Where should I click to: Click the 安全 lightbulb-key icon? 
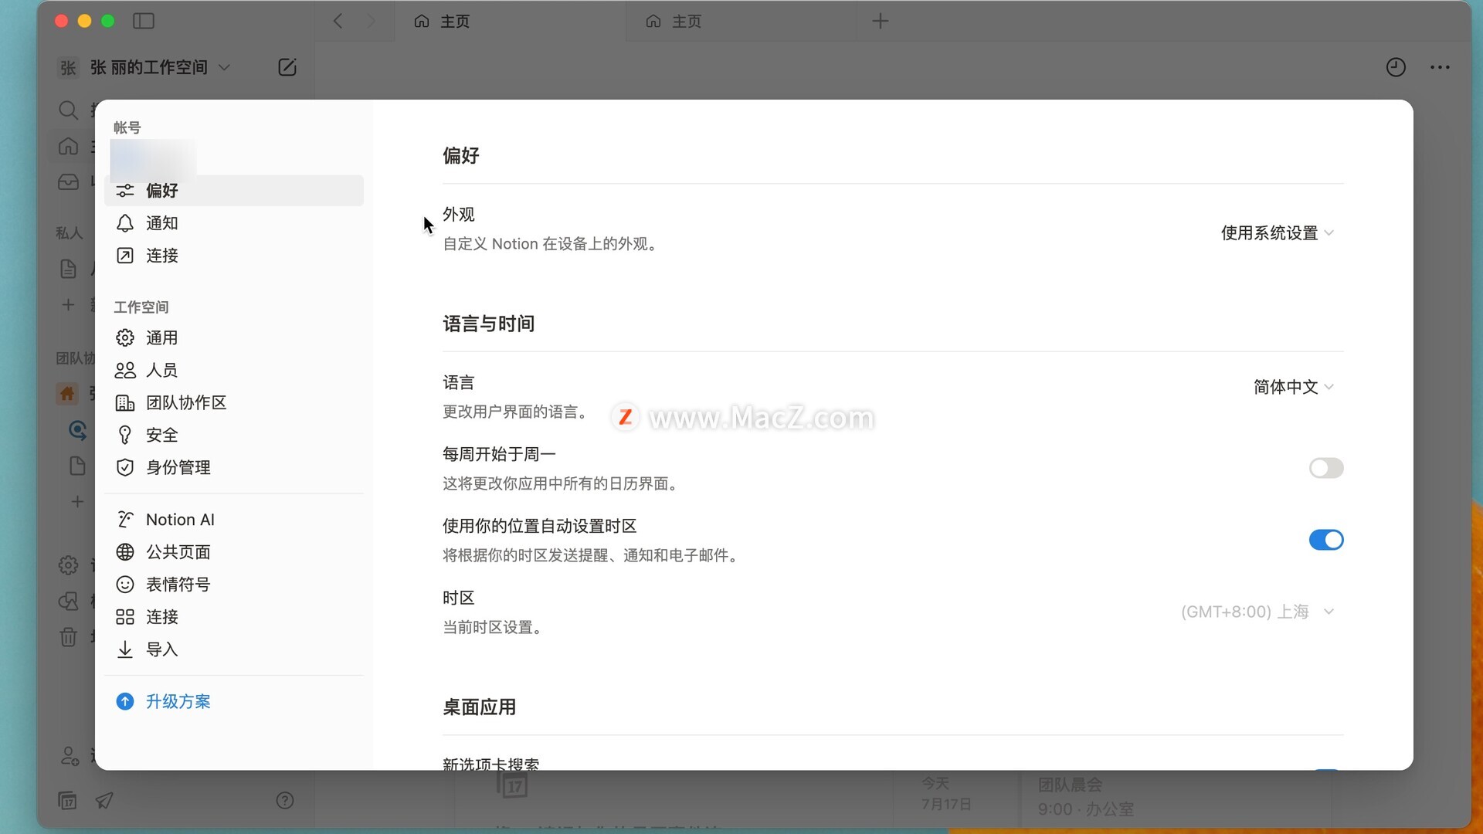[x=124, y=436]
